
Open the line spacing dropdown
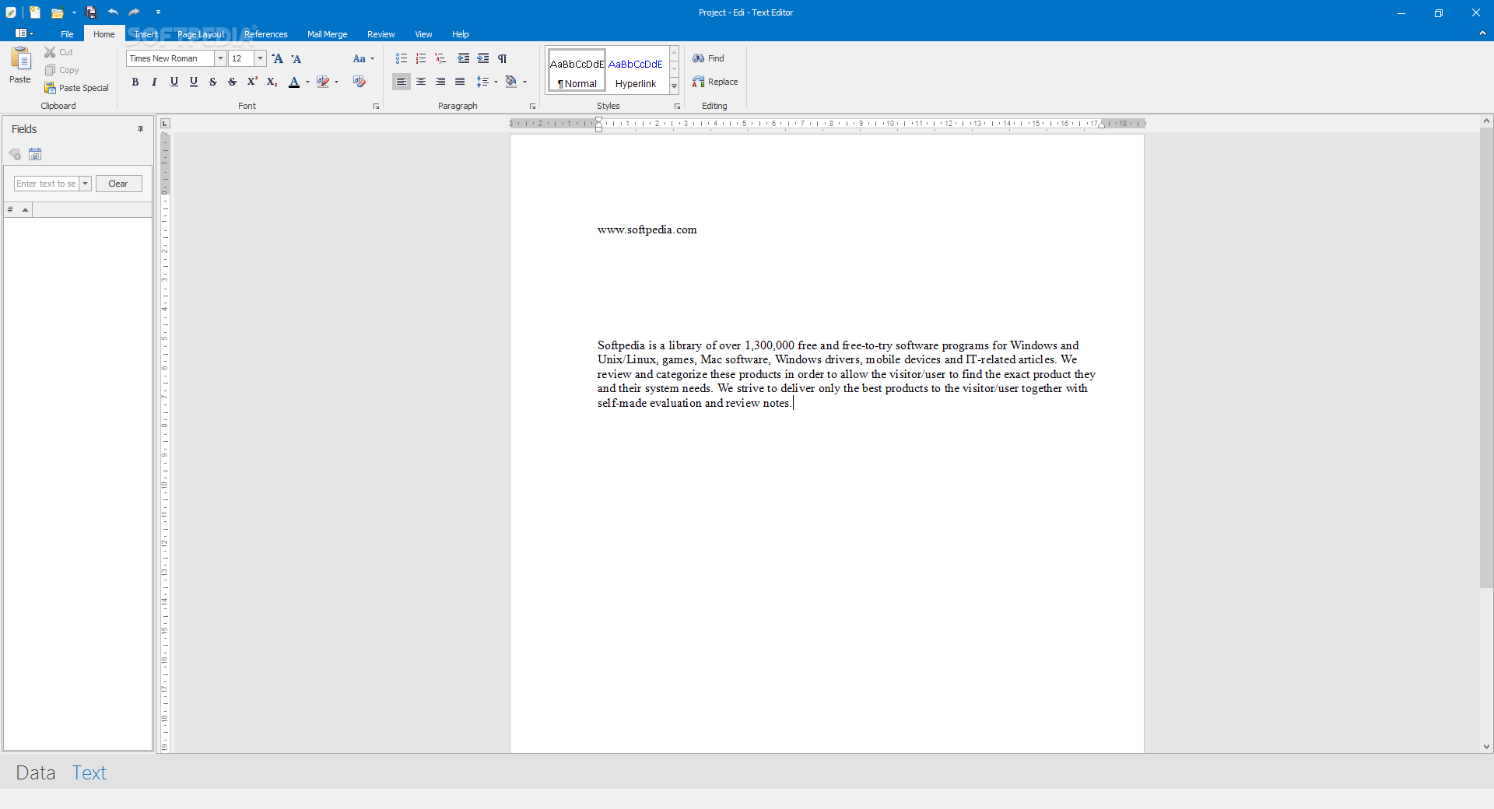(x=487, y=82)
